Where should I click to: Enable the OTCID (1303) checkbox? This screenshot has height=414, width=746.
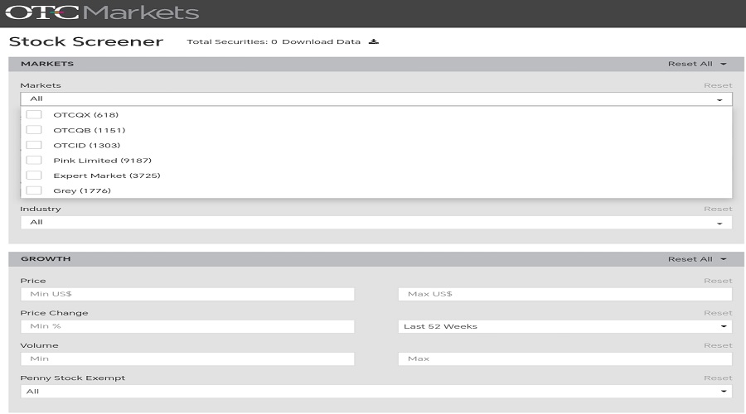[x=34, y=146]
